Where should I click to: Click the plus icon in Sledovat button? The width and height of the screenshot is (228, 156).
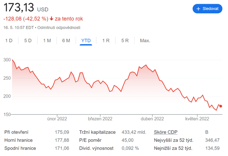tap(198, 9)
